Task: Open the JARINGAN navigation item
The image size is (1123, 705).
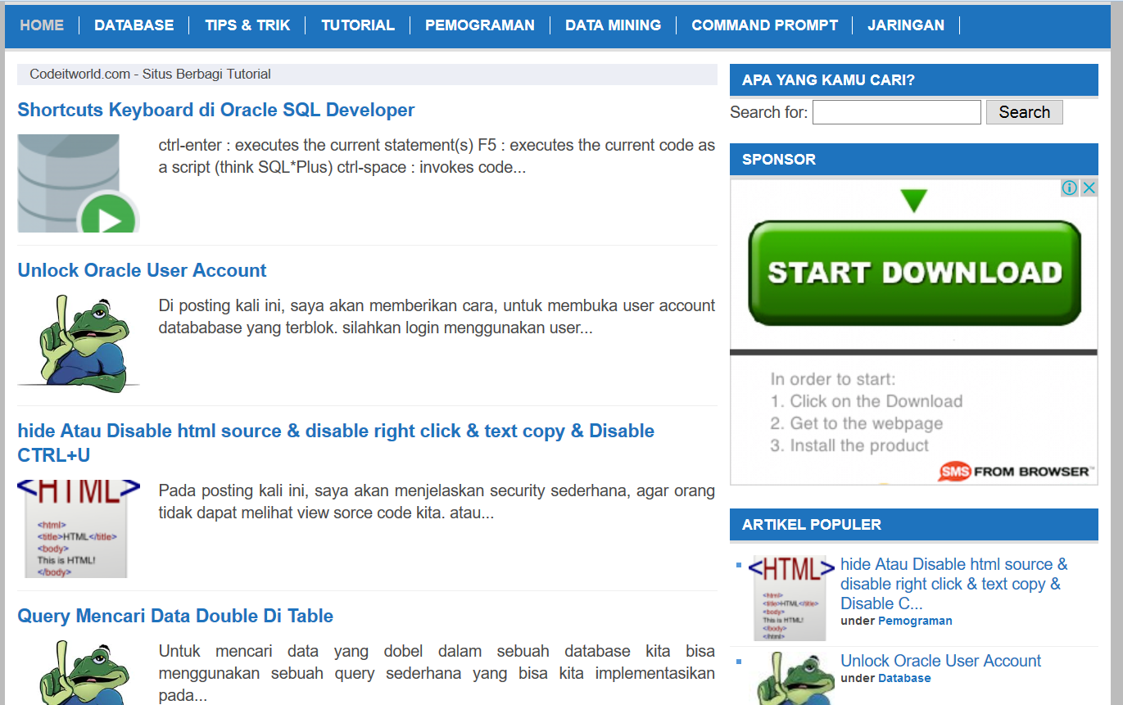Action: pos(906,25)
